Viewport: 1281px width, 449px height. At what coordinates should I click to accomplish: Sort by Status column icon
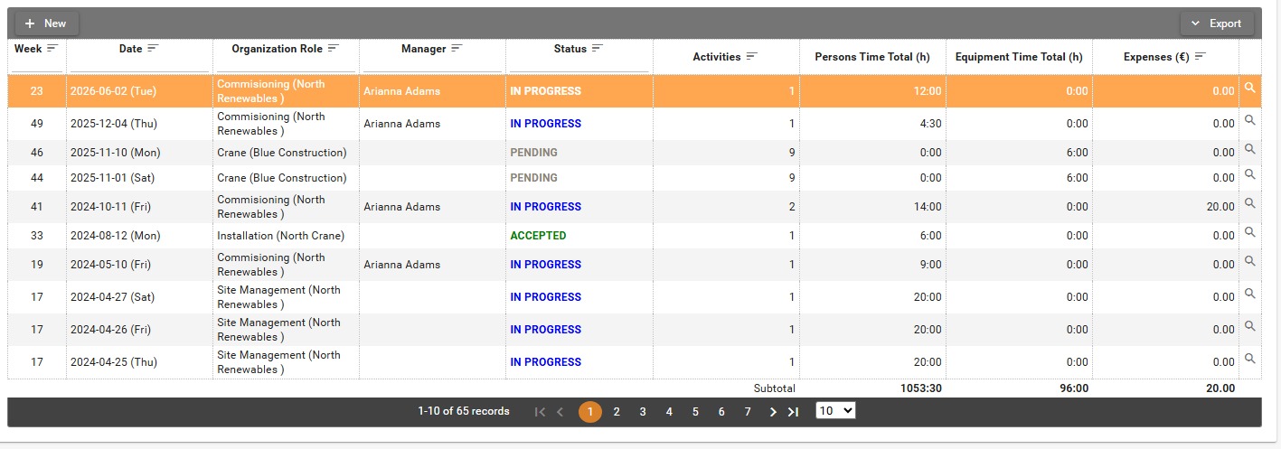coord(597,49)
